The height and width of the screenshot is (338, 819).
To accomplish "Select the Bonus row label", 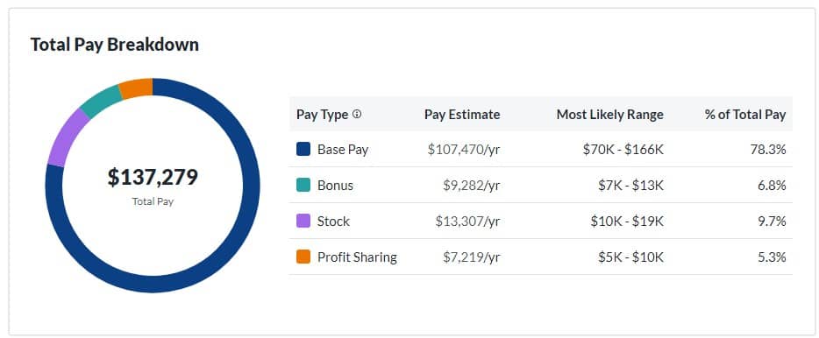I will tap(335, 185).
